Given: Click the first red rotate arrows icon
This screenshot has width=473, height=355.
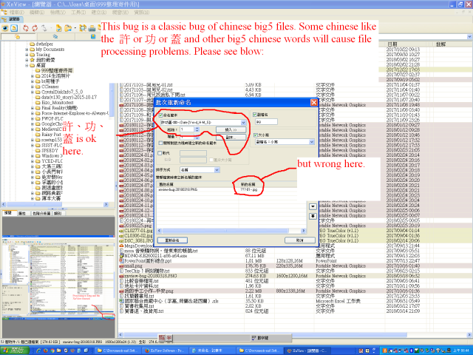Looking at the screenshot, I should [x=26, y=28].
